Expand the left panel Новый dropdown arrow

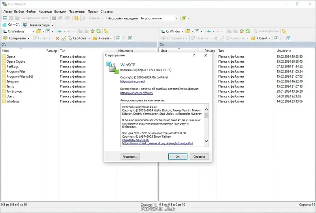[111, 38]
